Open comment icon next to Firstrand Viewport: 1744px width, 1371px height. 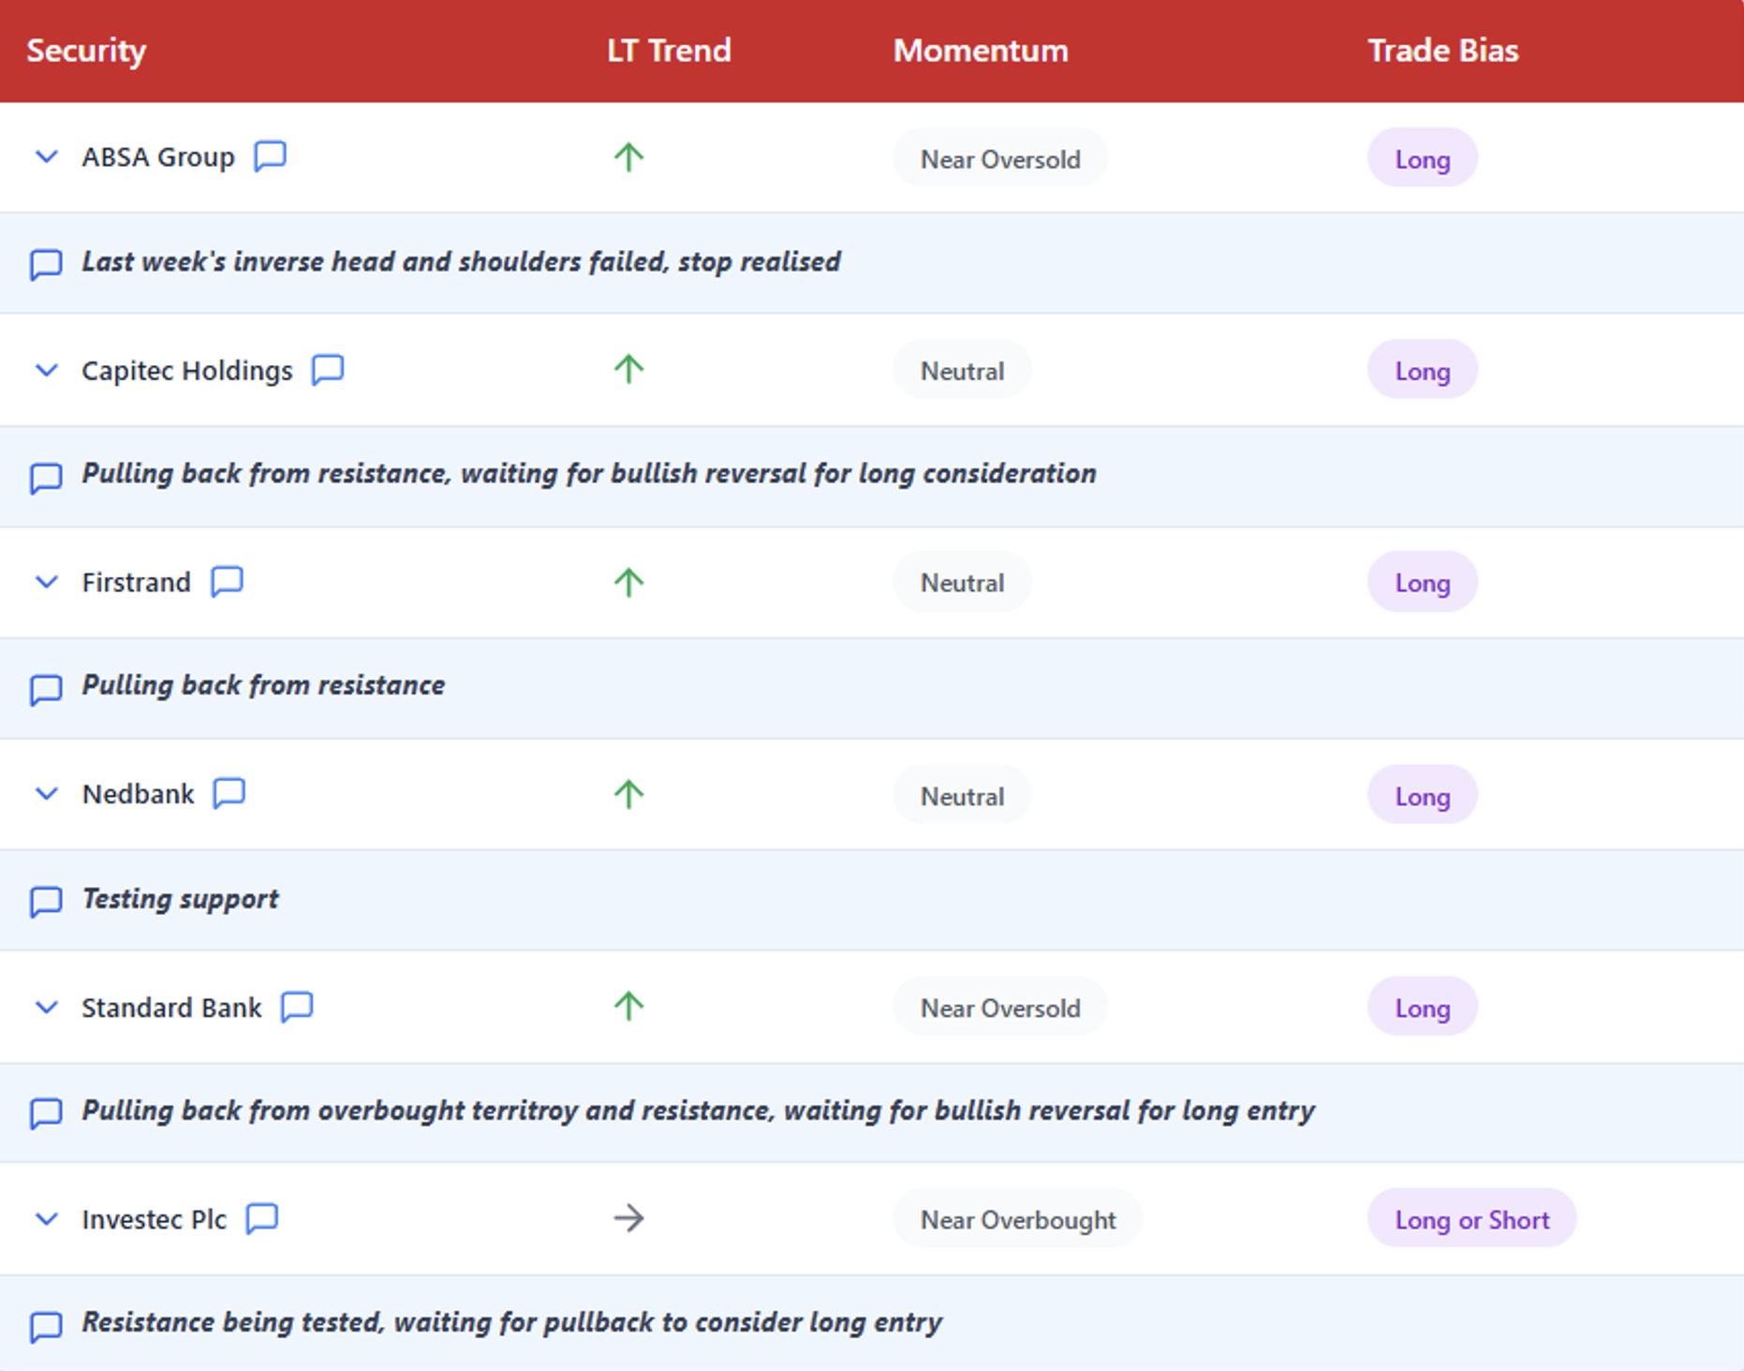pyautogui.click(x=227, y=581)
